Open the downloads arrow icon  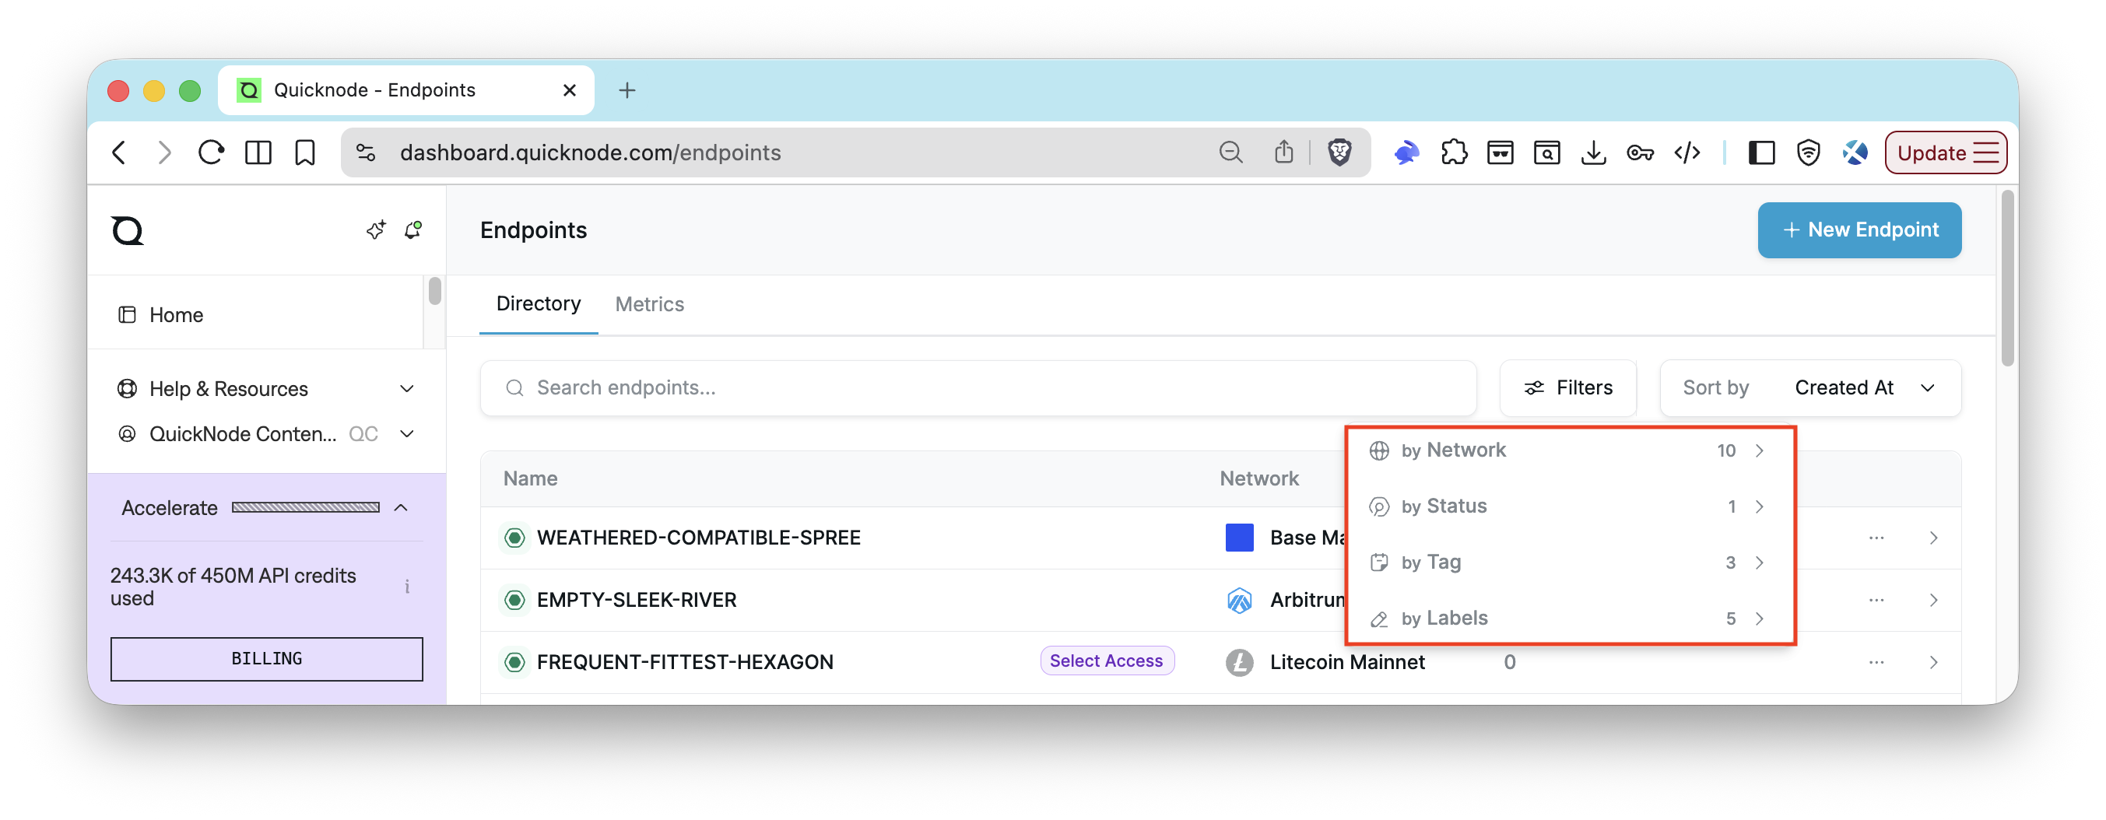(x=1593, y=152)
